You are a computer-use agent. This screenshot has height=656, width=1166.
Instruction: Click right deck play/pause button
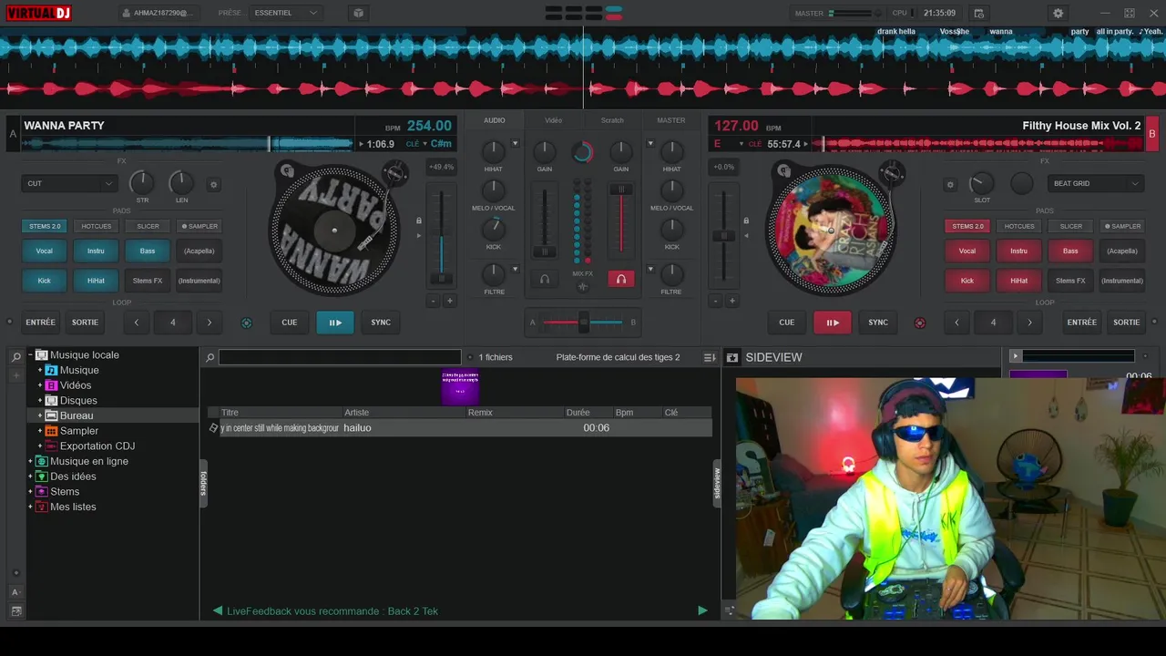[x=833, y=323]
